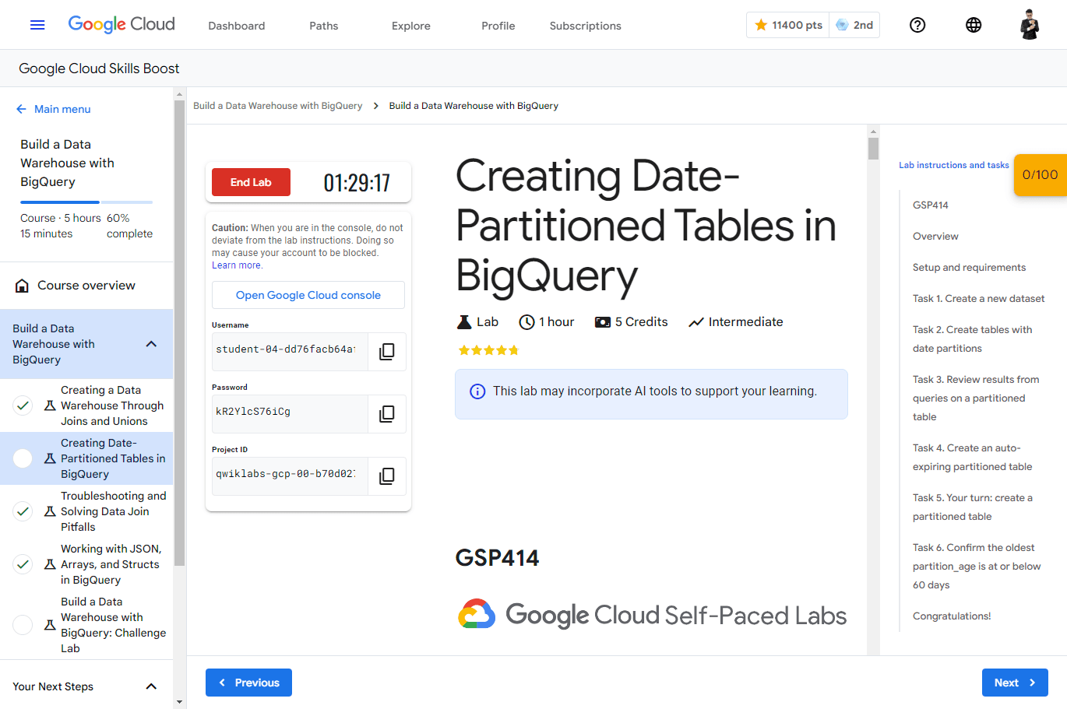Open the Profile nav item
The height and width of the screenshot is (709, 1067).
point(498,26)
